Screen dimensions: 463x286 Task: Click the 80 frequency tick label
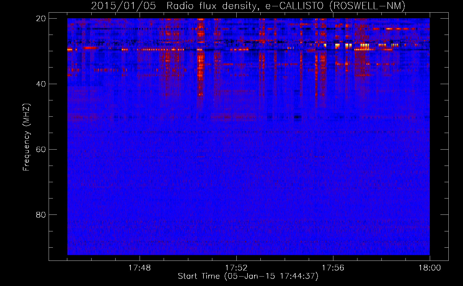[41, 215]
